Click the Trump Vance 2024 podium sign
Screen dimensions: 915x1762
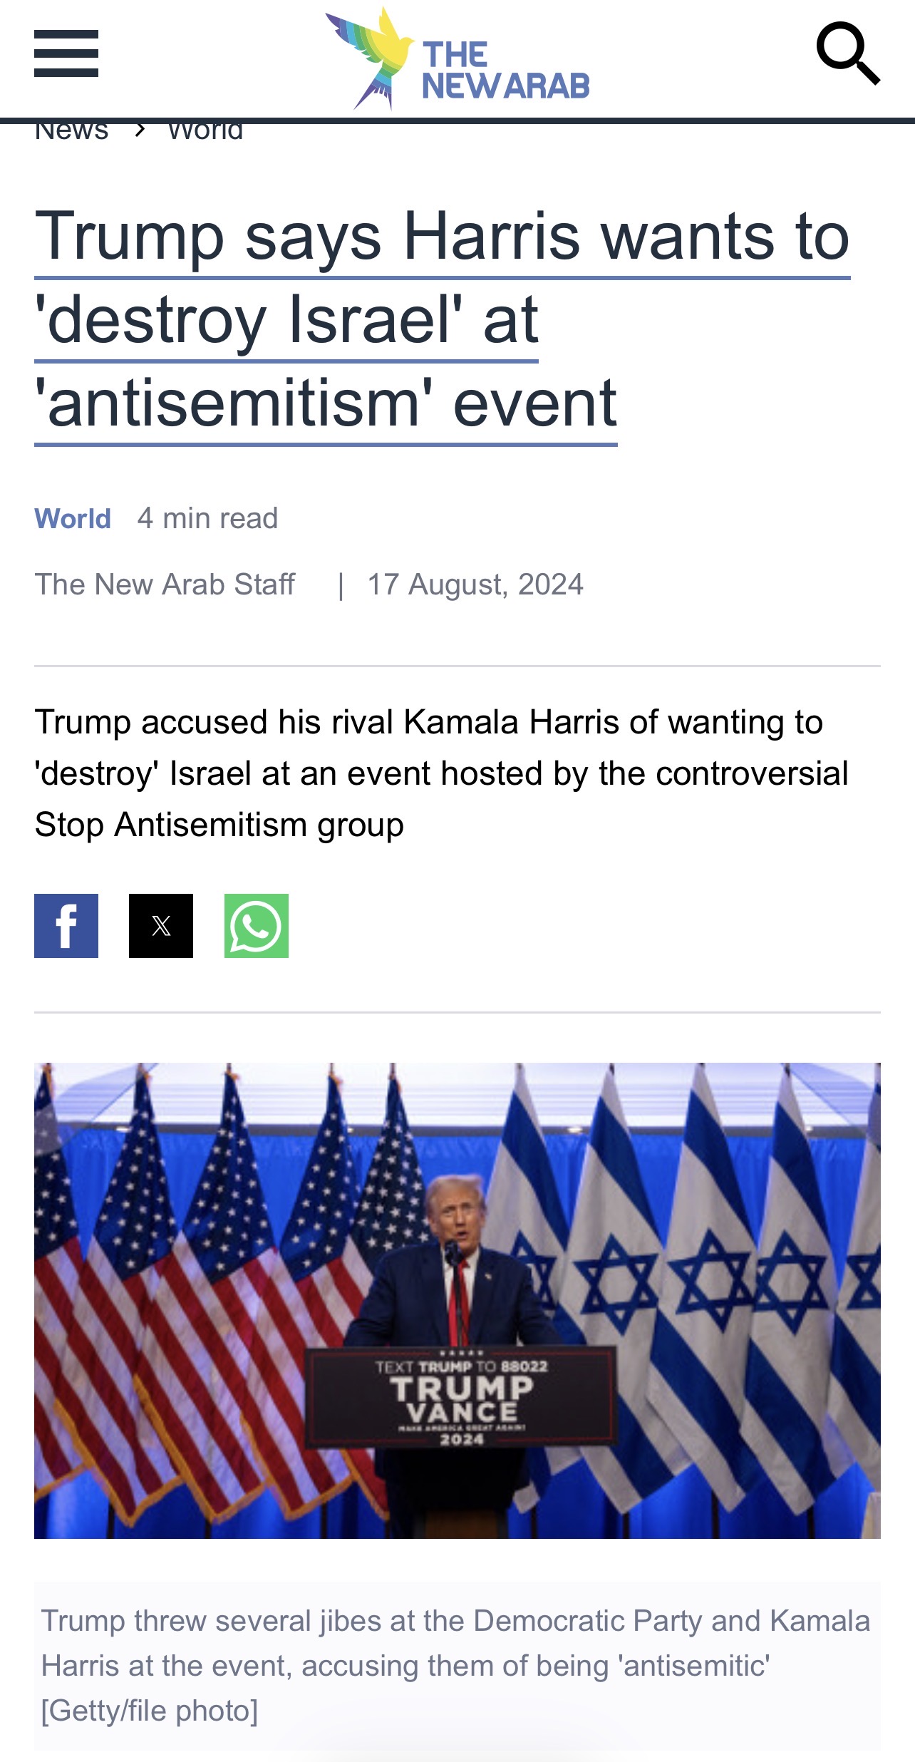coord(462,1397)
